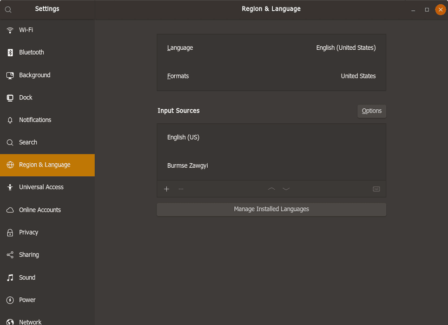Select Background in the sidebar
The height and width of the screenshot is (325, 448).
48,75
